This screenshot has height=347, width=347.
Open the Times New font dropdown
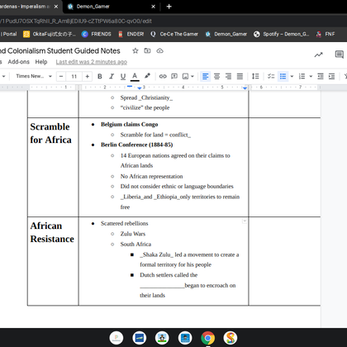[34, 76]
